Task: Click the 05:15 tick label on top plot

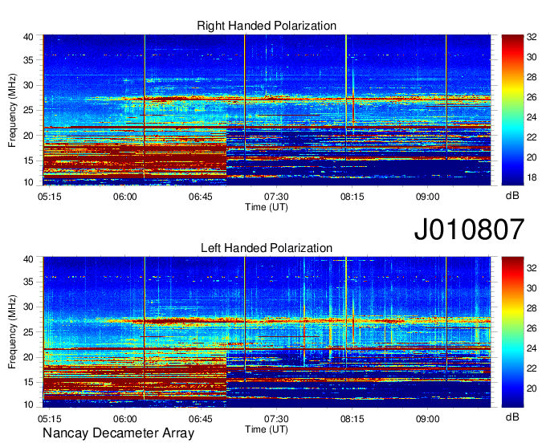Action: (x=50, y=197)
